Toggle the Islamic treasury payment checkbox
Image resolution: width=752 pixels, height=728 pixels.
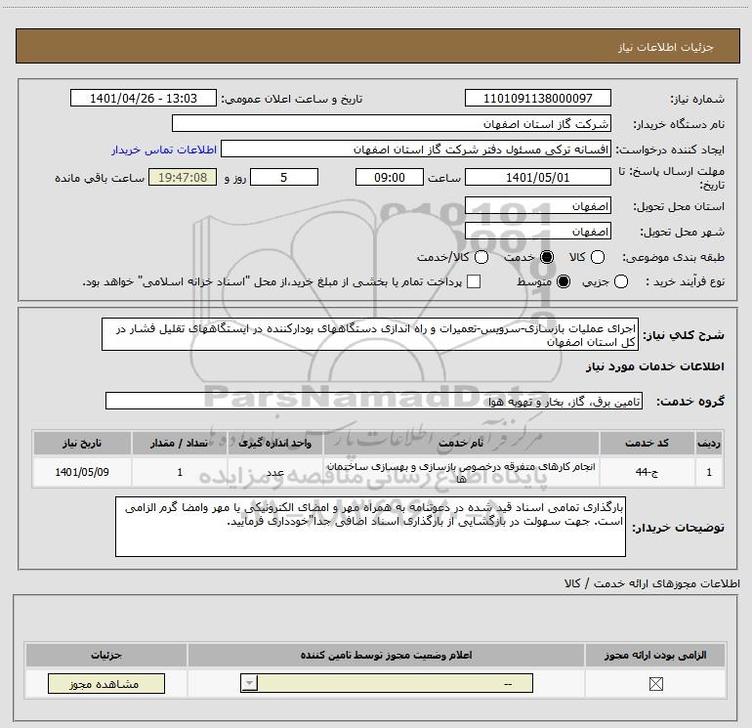click(x=474, y=281)
